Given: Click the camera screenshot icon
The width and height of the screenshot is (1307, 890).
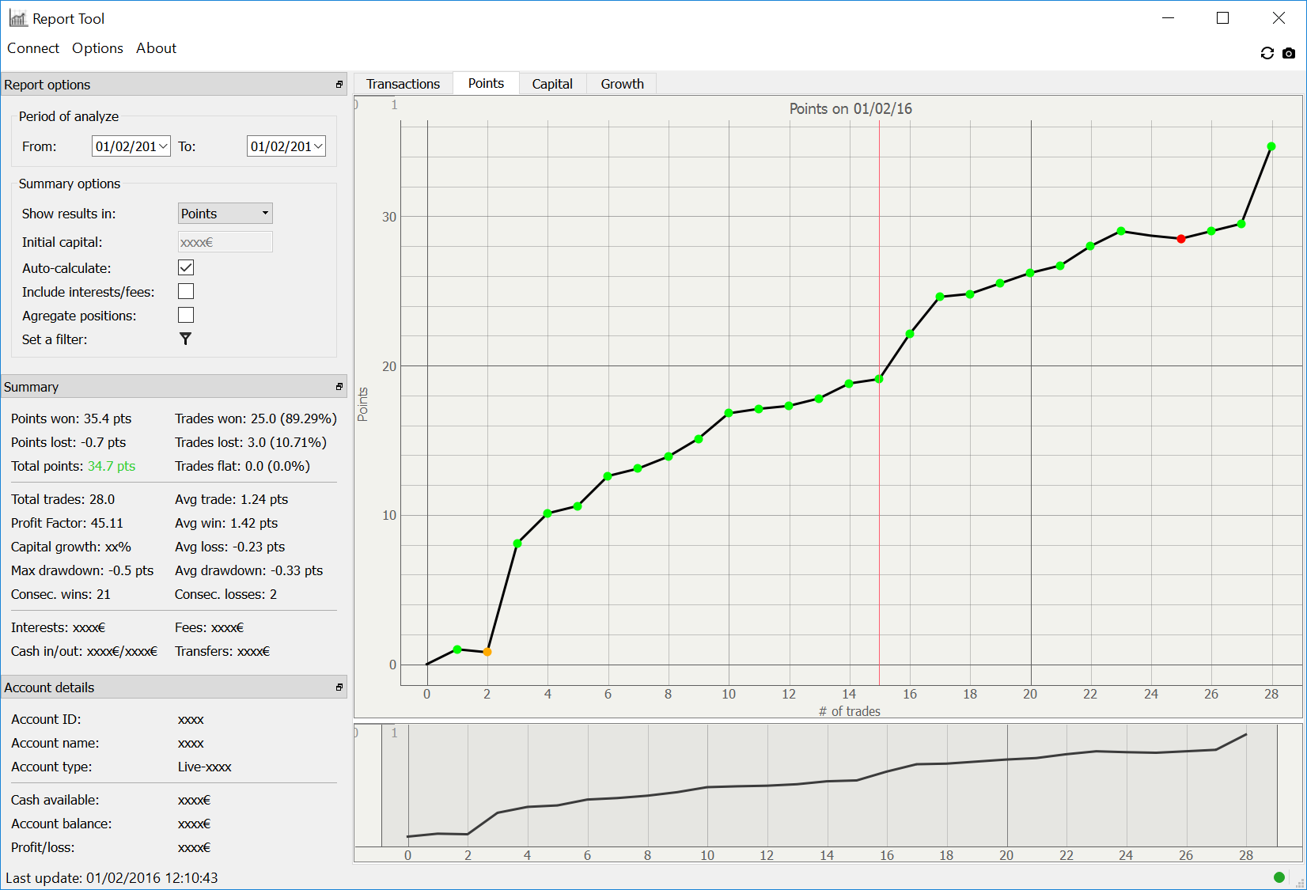Looking at the screenshot, I should [1289, 53].
